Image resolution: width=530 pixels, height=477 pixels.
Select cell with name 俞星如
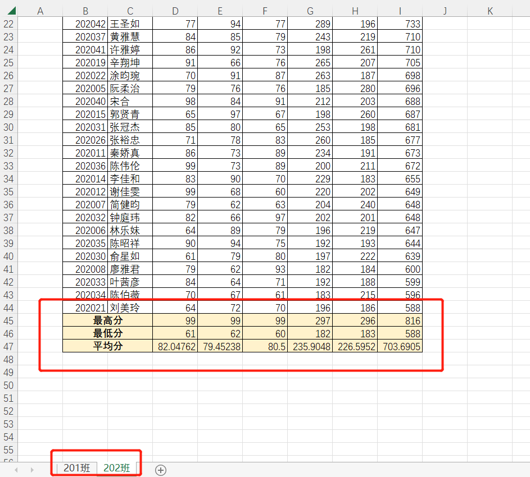click(130, 256)
